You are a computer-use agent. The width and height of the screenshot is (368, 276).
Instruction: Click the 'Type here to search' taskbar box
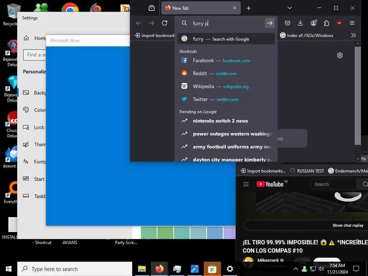(x=75, y=269)
